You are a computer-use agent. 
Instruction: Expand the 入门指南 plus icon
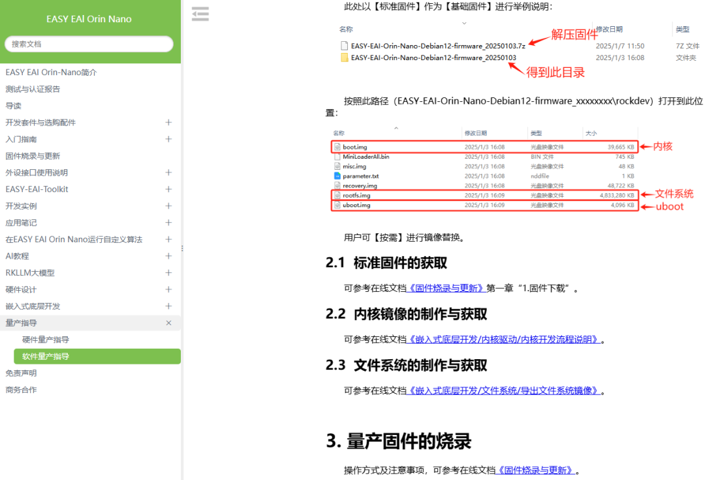point(168,139)
